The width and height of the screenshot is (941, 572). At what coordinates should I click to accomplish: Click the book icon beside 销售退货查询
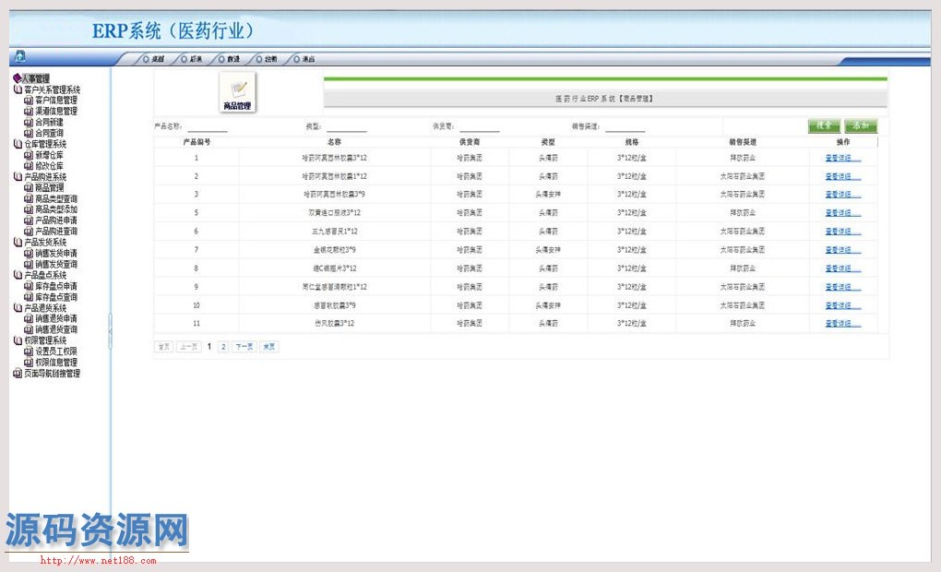click(x=29, y=329)
